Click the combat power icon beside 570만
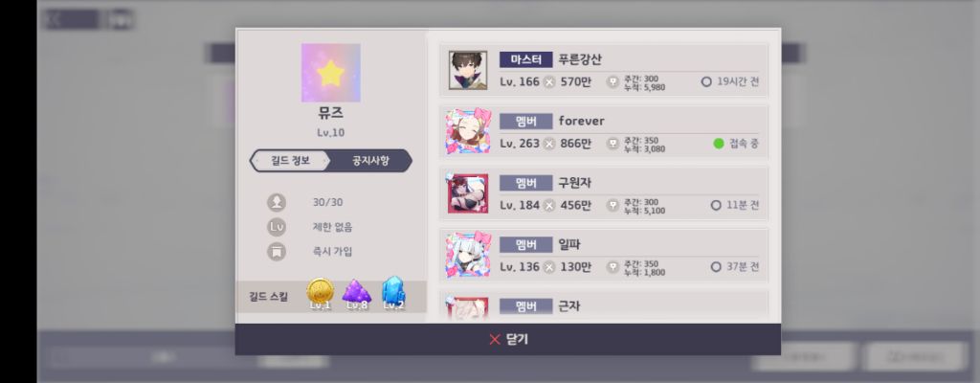The width and height of the screenshot is (980, 383). pos(548,82)
